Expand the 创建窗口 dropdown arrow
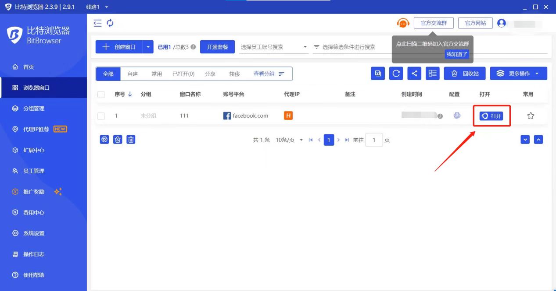Screen dimensions: 556x291 (148, 47)
